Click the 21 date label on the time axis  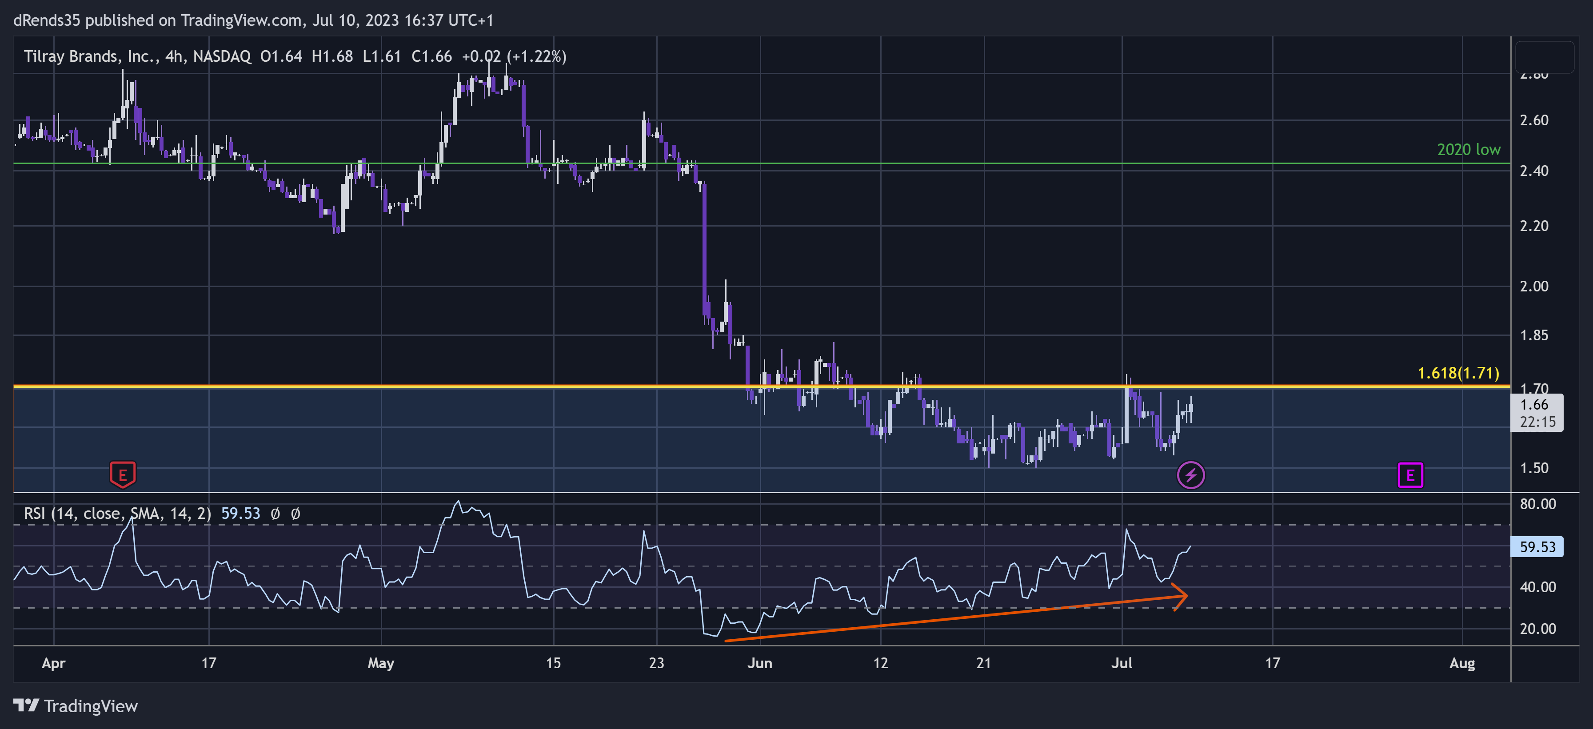click(983, 663)
